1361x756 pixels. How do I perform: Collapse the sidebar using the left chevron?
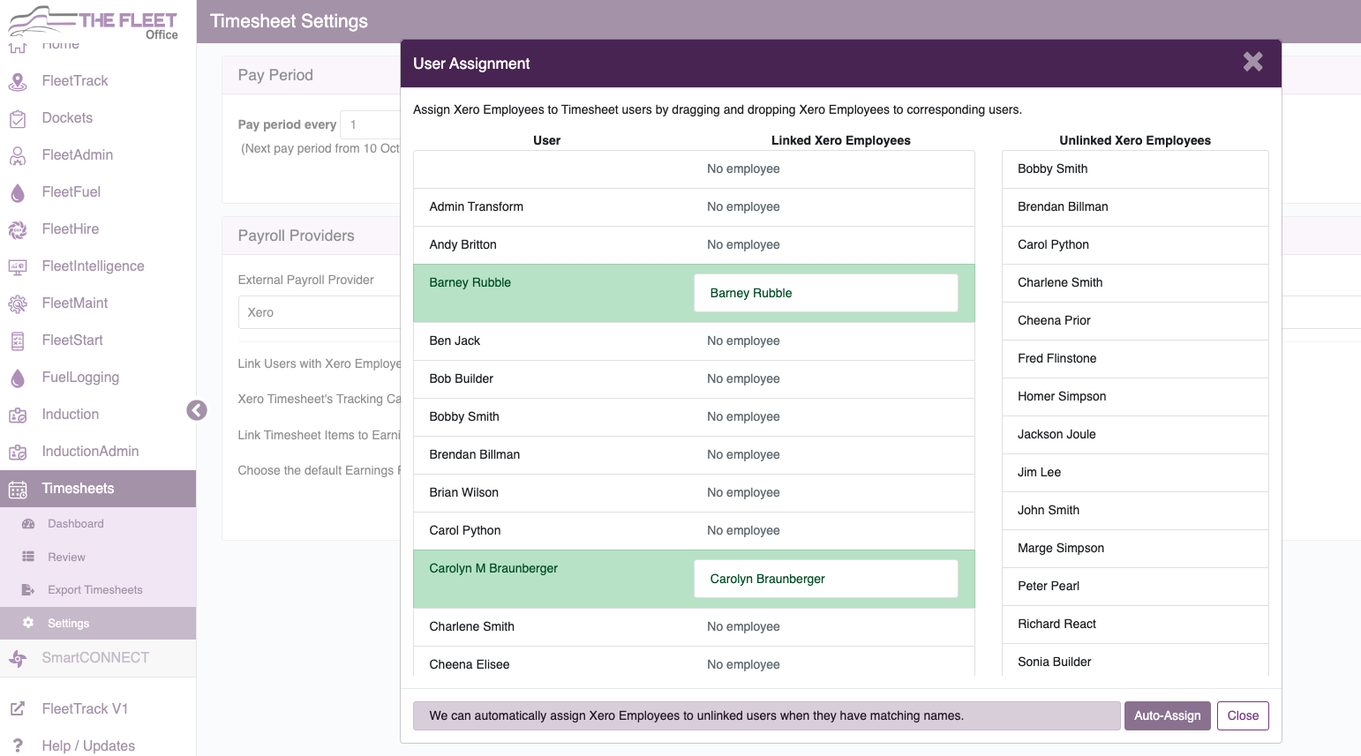pos(196,410)
